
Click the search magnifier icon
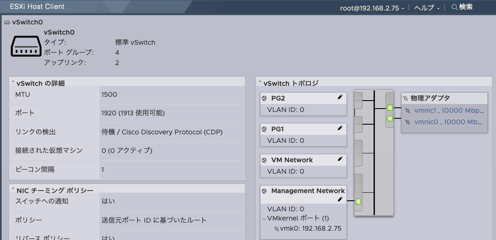454,7
